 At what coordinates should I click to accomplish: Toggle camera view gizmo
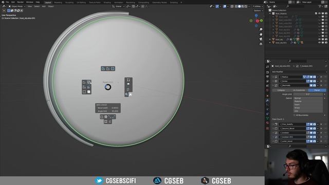click(261, 39)
